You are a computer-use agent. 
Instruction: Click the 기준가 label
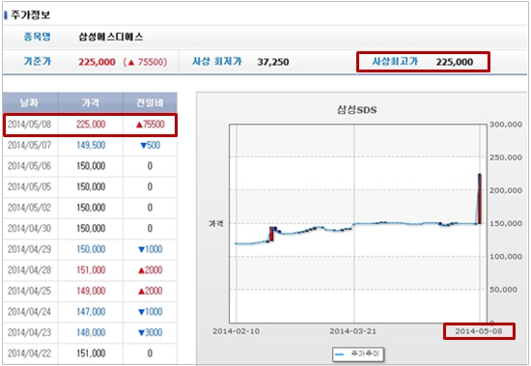(x=38, y=62)
